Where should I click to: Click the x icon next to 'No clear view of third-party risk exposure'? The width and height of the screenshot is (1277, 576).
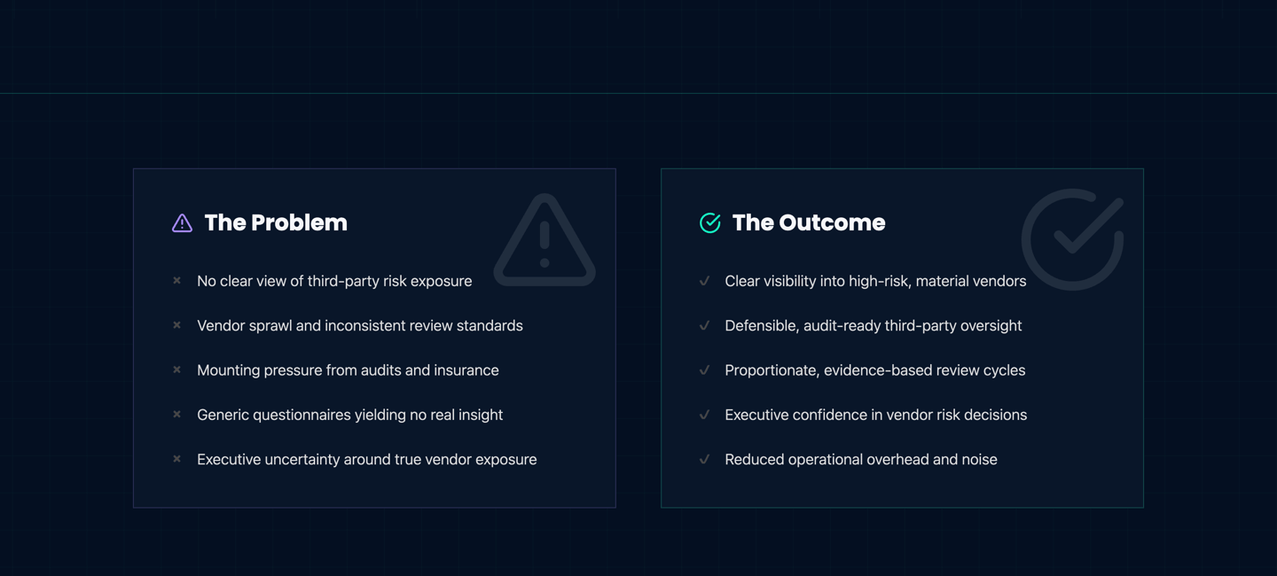(176, 281)
